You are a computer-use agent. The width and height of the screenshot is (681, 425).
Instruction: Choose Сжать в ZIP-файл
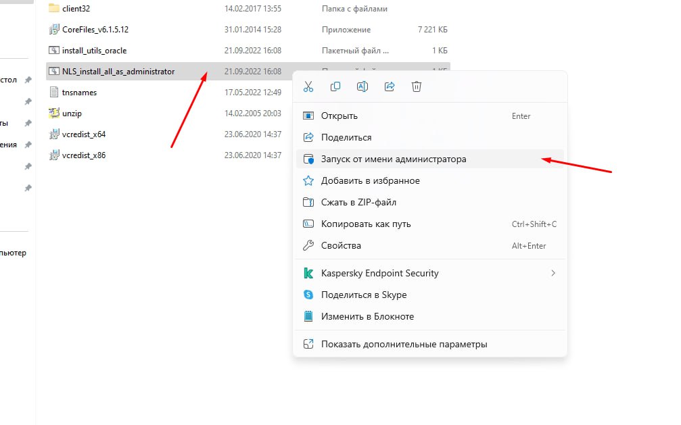tap(429, 202)
